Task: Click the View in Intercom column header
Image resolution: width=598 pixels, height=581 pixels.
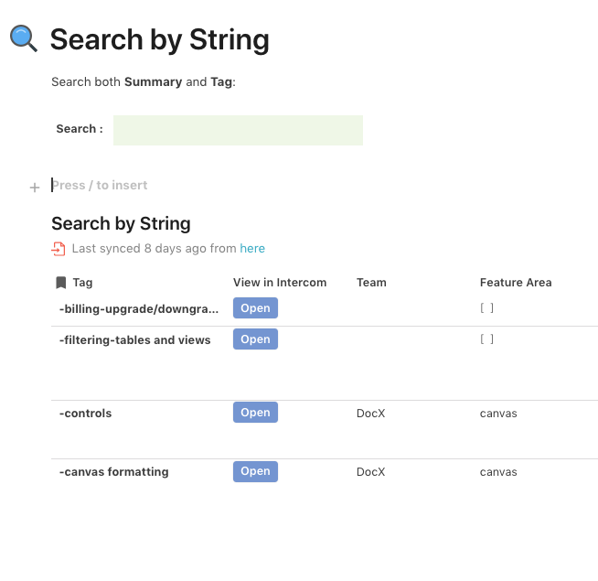Action: (280, 283)
